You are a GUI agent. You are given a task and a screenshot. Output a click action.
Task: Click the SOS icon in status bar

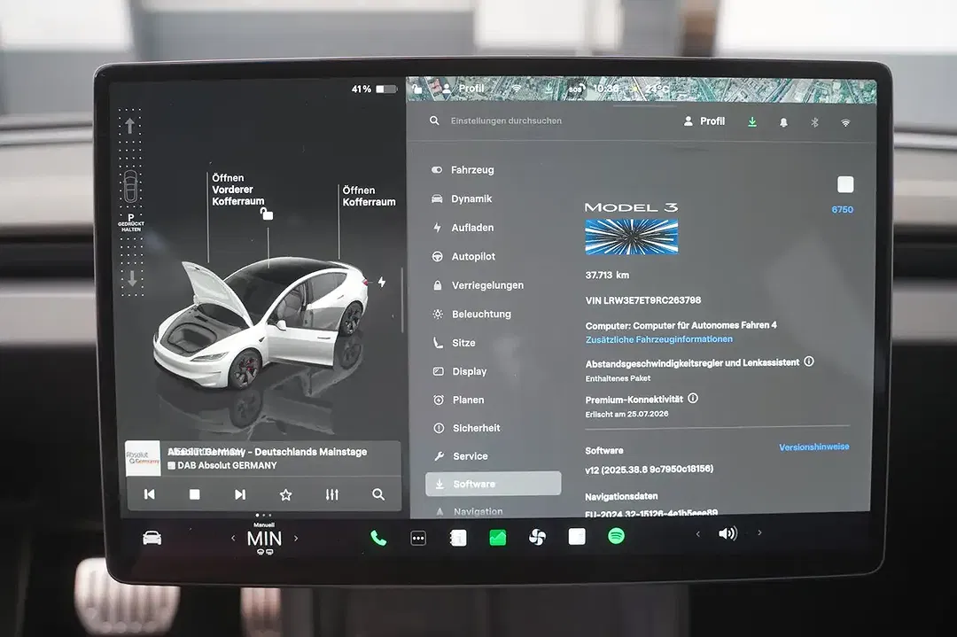576,89
